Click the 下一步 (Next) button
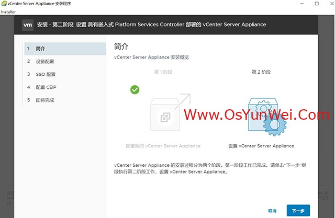 pos(298,211)
